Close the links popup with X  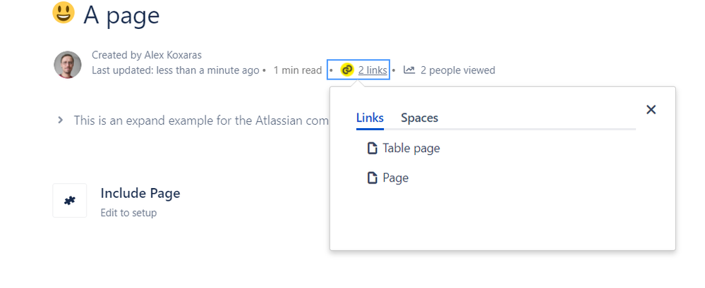651,109
